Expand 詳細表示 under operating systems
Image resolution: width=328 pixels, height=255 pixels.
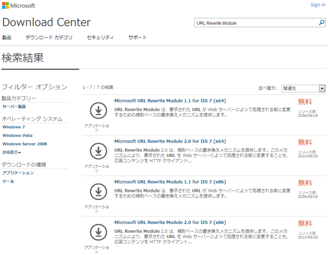point(11,152)
